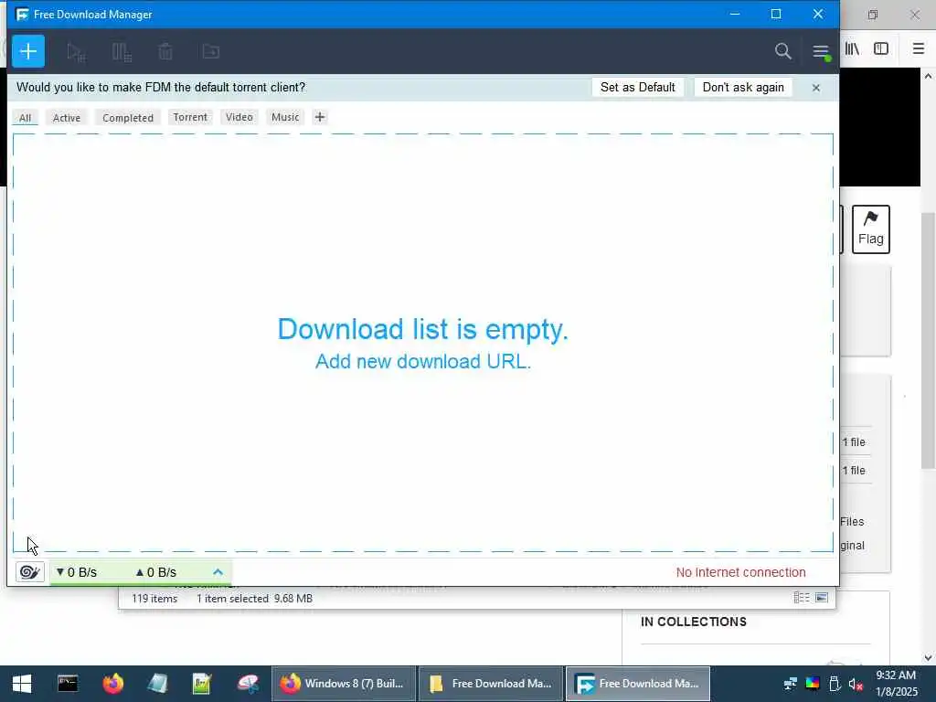Switch to Free Download Ma... folder task
The height and width of the screenshot is (702, 936).
point(491,684)
